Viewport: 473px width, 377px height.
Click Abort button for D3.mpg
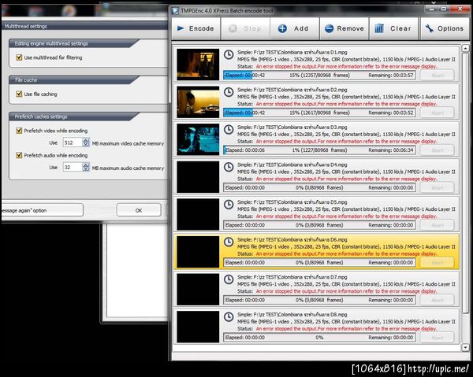437,150
